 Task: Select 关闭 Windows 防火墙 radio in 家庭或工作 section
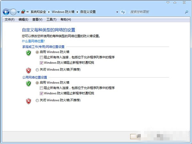click(37, 70)
